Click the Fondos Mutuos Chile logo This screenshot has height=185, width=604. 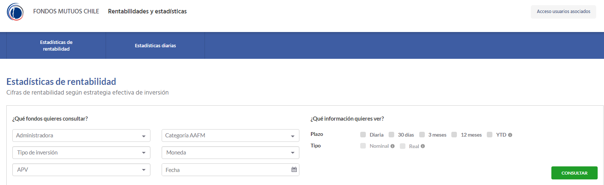(x=15, y=12)
